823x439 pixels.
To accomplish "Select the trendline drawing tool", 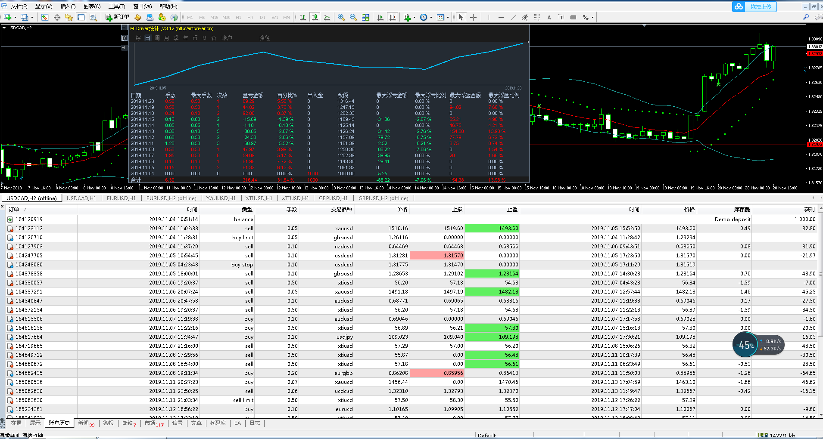I will 513,17.
